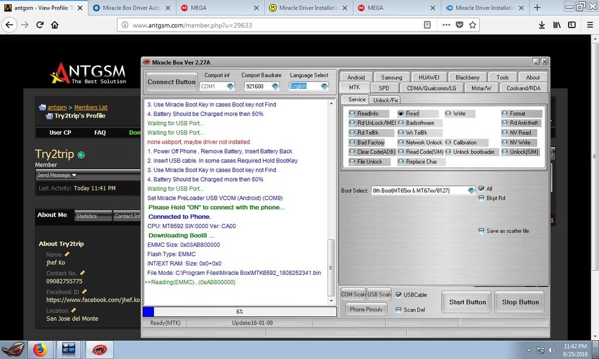Toggle reader view icon in address bar
Screen dimensions: 599x359
point(427,25)
